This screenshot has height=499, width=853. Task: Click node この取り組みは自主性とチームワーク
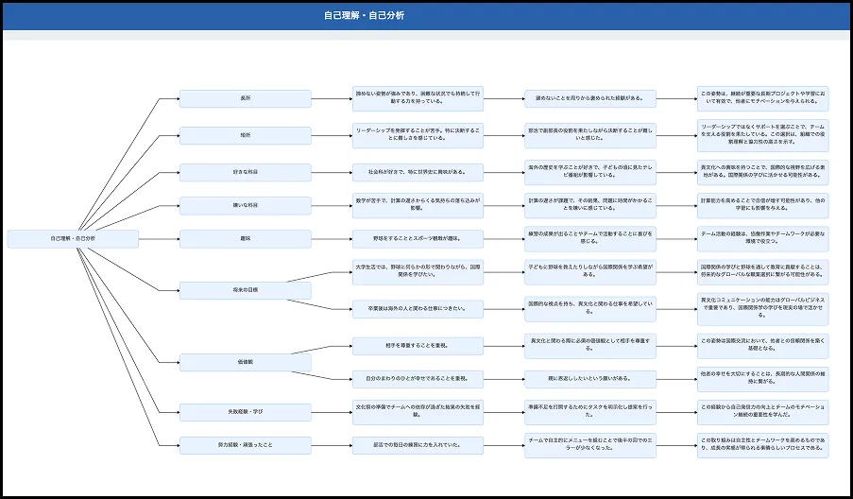point(762,445)
